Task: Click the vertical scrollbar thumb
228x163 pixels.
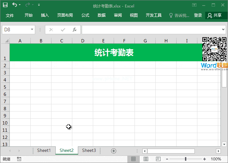Action: (224, 79)
